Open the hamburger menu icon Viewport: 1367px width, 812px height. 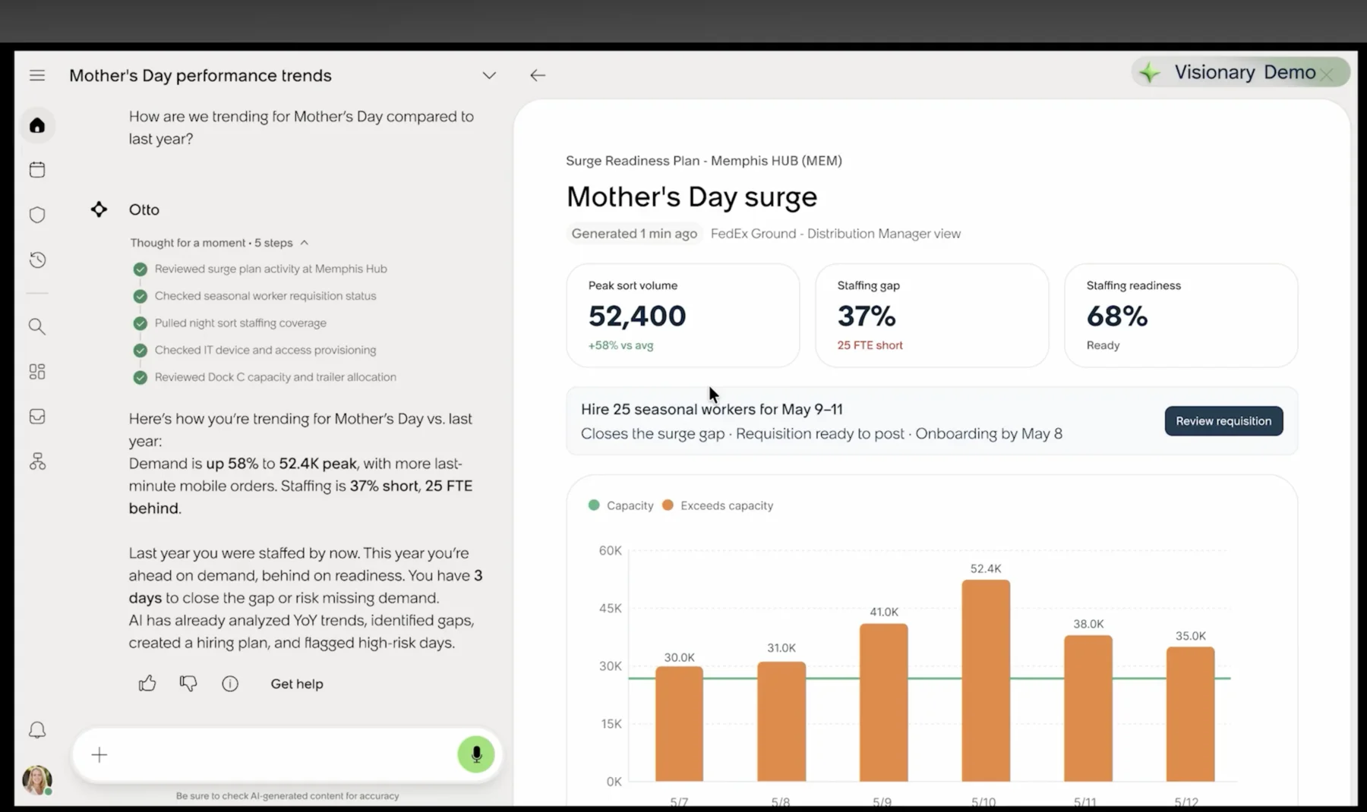pos(37,75)
